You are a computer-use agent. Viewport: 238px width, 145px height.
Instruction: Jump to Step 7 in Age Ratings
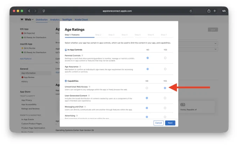pos(164,35)
